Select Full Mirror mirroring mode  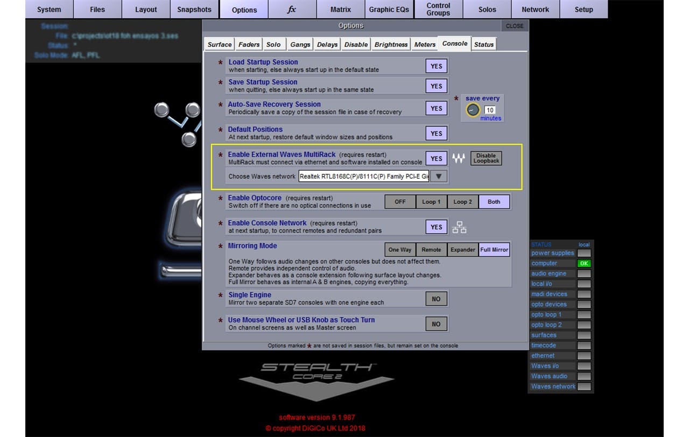click(494, 250)
